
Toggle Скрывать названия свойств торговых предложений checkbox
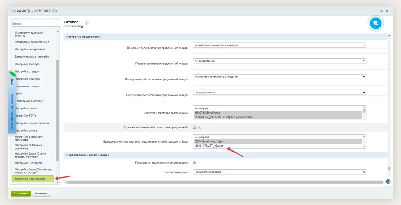tap(195, 127)
